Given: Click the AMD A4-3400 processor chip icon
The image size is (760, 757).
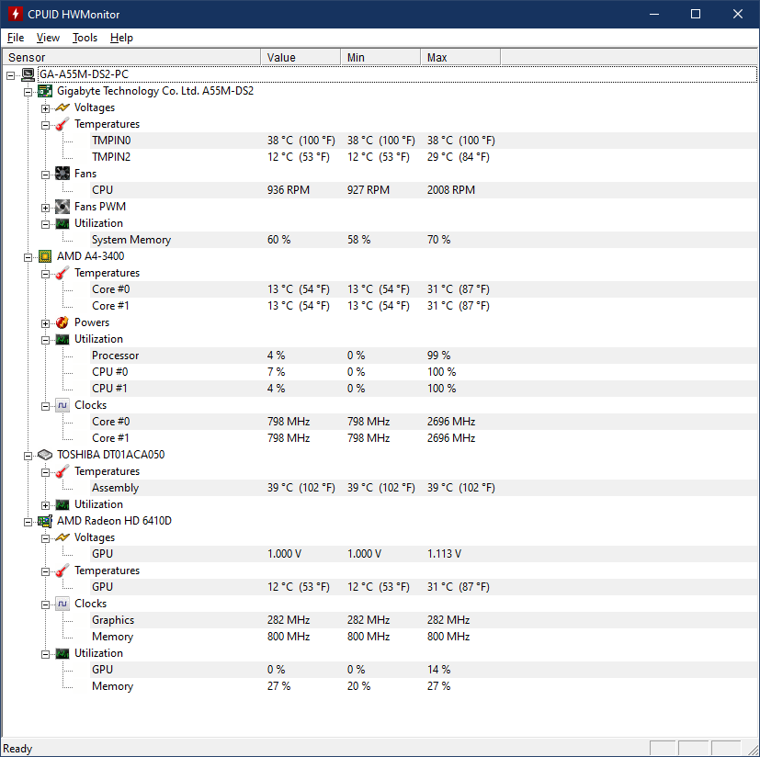Looking at the screenshot, I should [x=45, y=256].
